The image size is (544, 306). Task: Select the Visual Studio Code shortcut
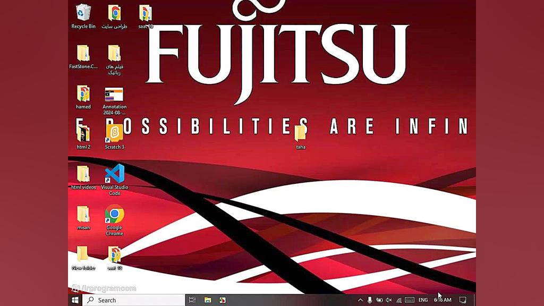115,180
